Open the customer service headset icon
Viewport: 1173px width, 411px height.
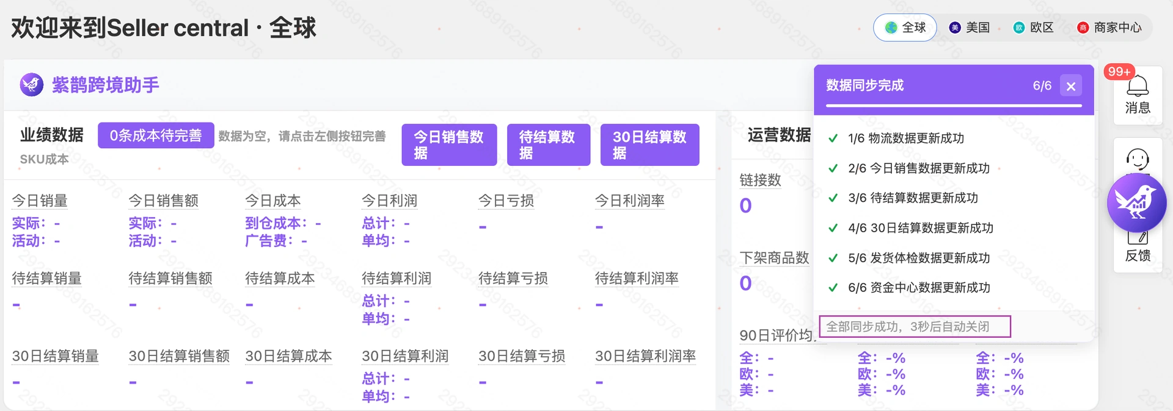point(1138,160)
